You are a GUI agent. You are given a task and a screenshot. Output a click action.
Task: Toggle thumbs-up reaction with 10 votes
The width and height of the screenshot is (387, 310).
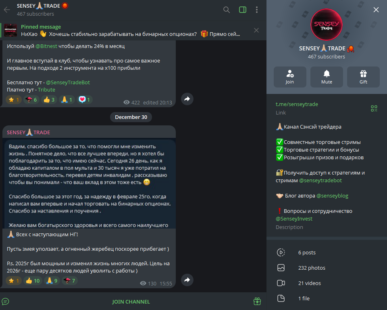[x=33, y=281]
